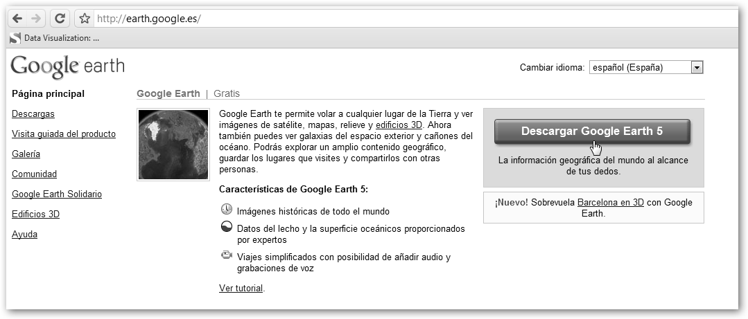
Task: Open Visita guiada del producto link
Action: pyautogui.click(x=64, y=134)
